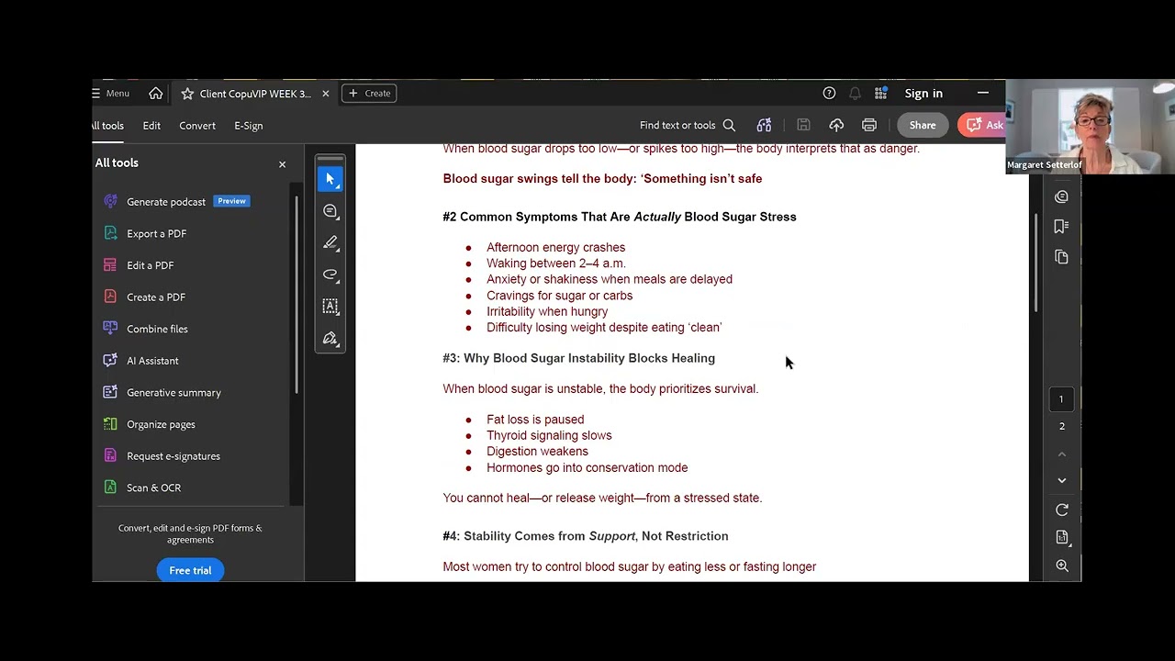Close the Client CopuVIP WEEK 3 tab

[x=325, y=94]
